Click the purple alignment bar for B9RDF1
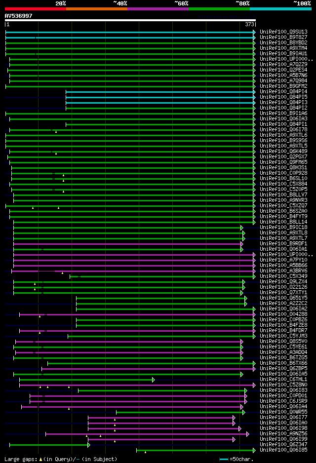This screenshot has height=463, width=316. (x=127, y=244)
